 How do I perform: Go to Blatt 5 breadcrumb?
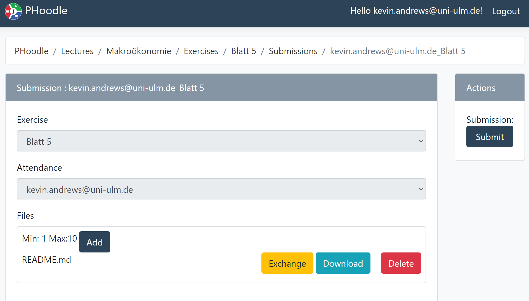pyautogui.click(x=244, y=51)
